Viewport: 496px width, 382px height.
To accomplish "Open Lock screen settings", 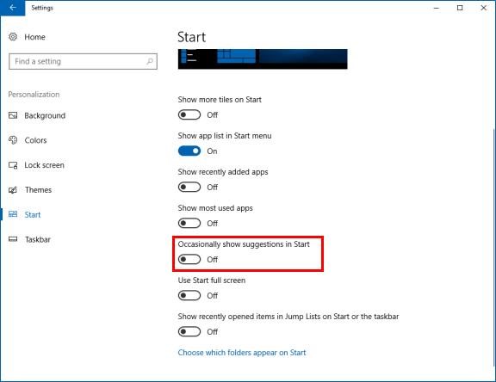I will click(x=44, y=165).
